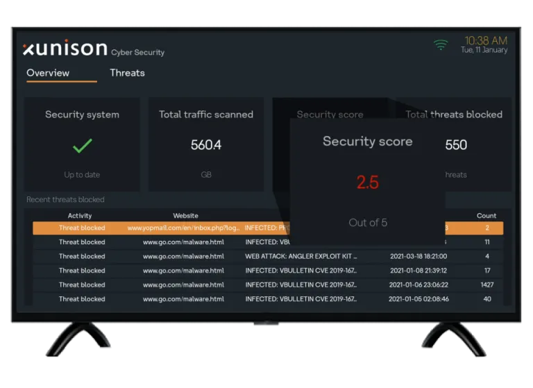The height and width of the screenshot is (388, 533).
Task: Click the Total threats blocked heading
Action: click(454, 115)
